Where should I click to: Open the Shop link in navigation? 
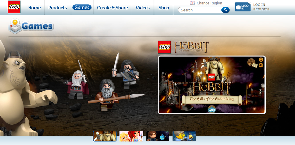(x=164, y=8)
